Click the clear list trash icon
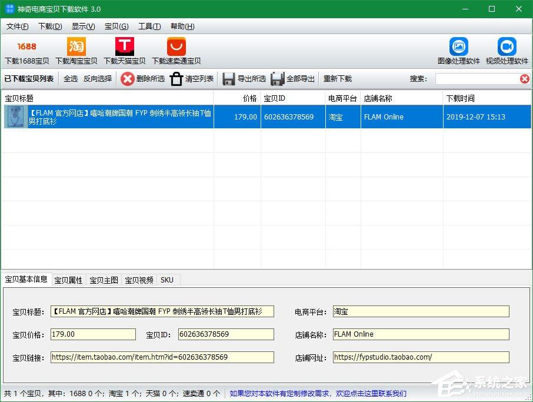Image resolution: width=533 pixels, height=402 pixels. [x=176, y=79]
